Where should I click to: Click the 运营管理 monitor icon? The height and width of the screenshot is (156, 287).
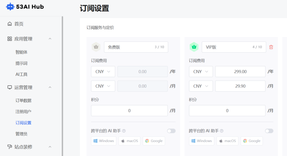tap(9, 87)
